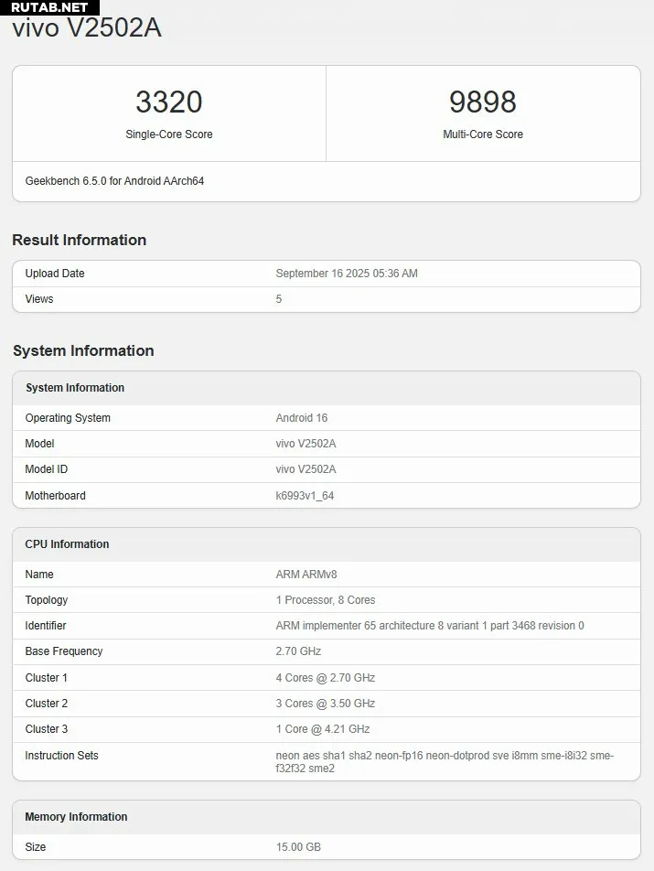The width and height of the screenshot is (654, 871).
Task: Click the Base Frequency label
Action: (64, 651)
